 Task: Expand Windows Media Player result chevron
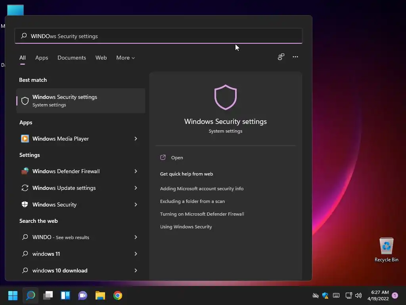[136, 139]
